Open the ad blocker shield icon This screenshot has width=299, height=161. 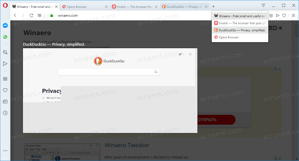point(271,15)
